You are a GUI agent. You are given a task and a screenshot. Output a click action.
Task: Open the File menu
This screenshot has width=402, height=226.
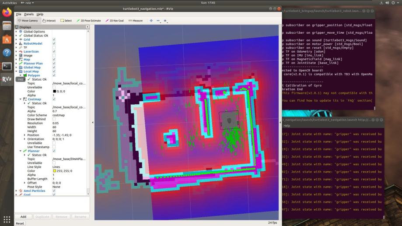click(18, 14)
